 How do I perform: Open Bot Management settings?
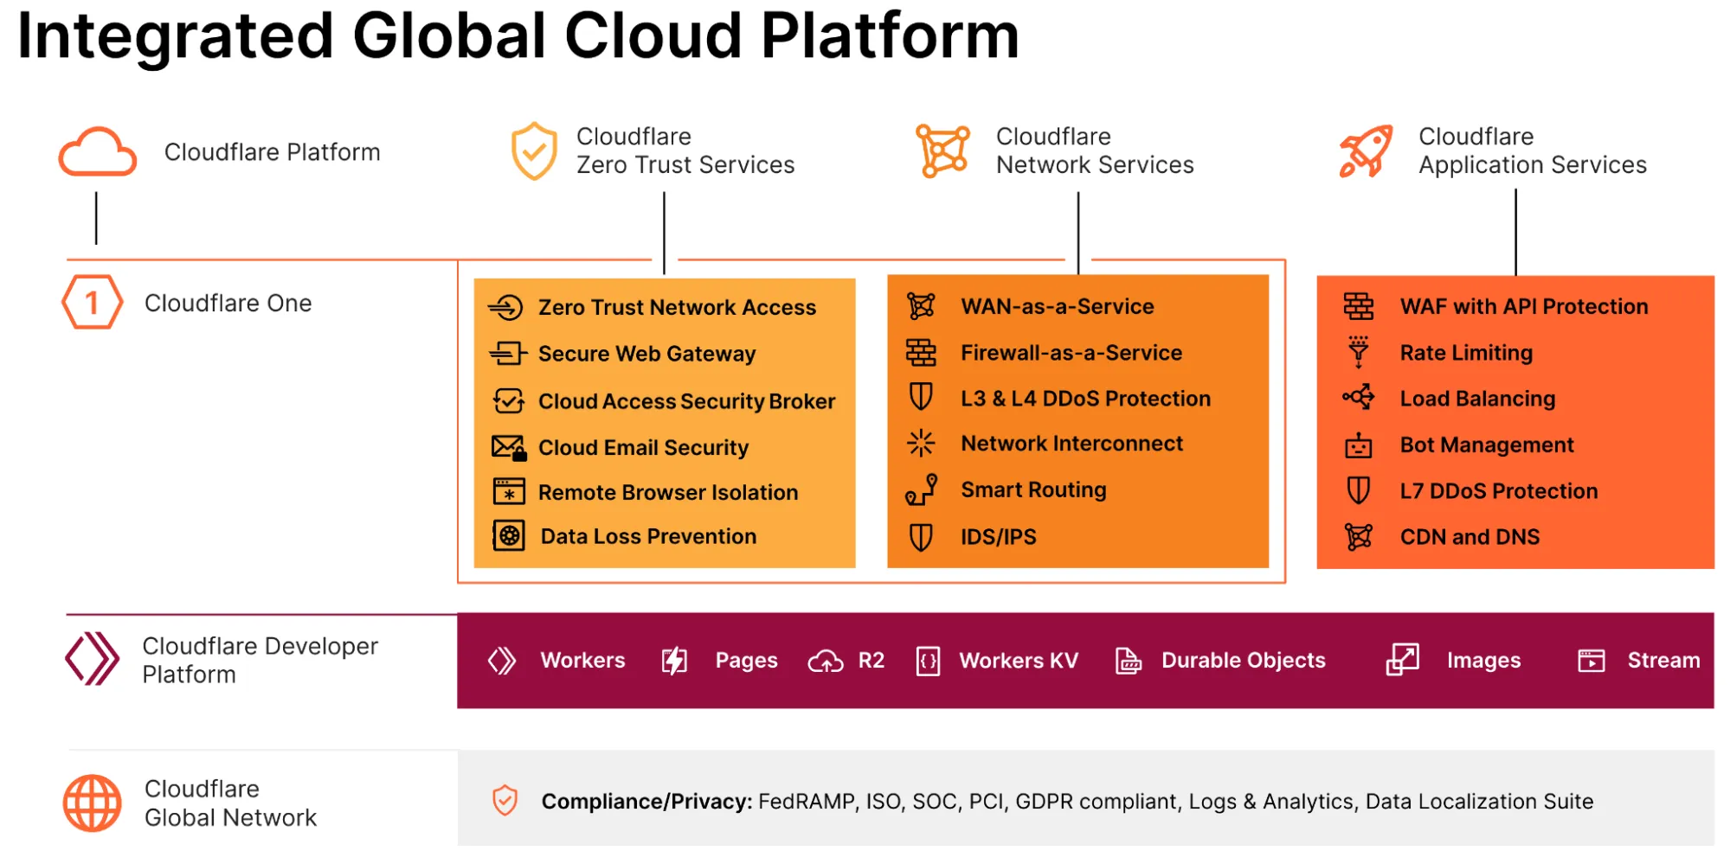pyautogui.click(x=1486, y=444)
